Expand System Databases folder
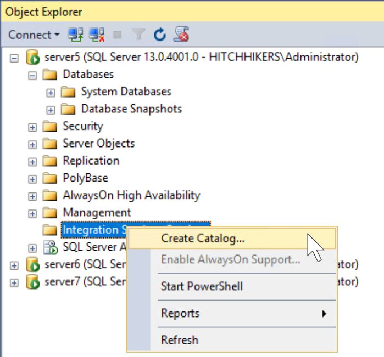The width and height of the screenshot is (384, 357). pos(51,93)
